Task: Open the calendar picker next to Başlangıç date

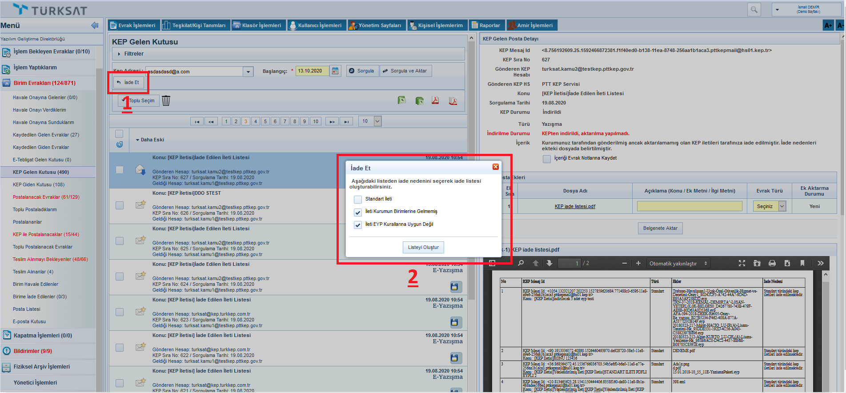Action: pyautogui.click(x=335, y=71)
